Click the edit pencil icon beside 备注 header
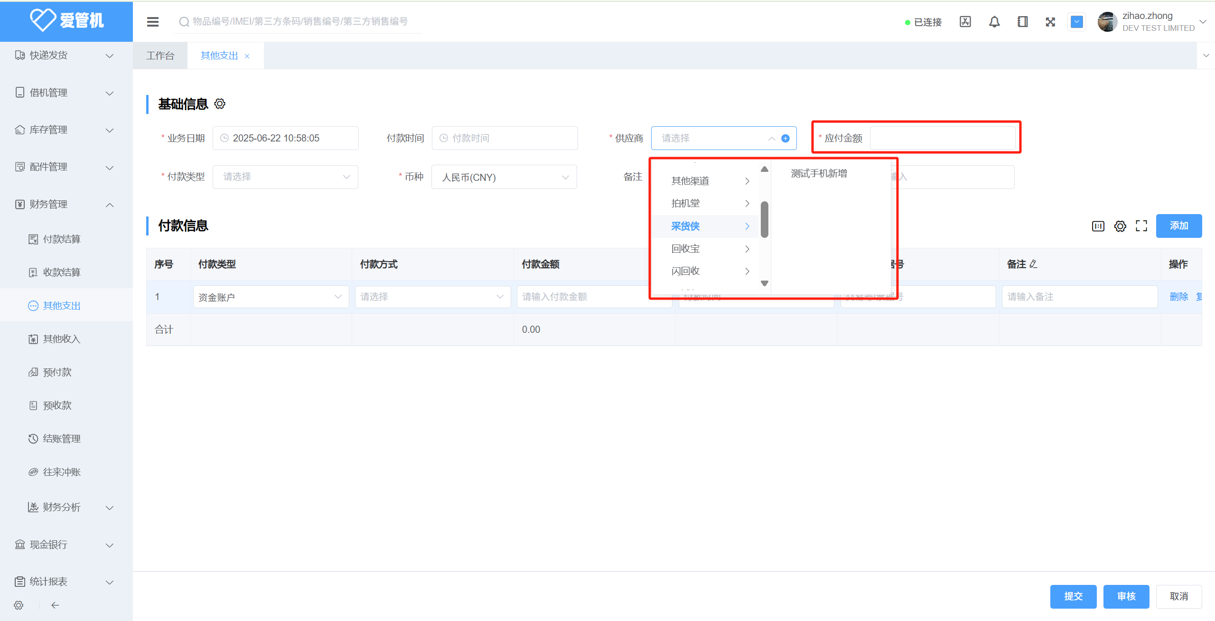This screenshot has width=1215, height=621. point(1034,264)
